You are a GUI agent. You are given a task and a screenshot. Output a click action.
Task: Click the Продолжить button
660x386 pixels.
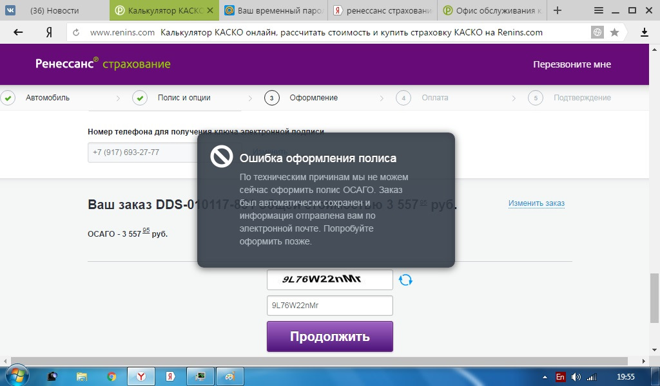tap(329, 336)
